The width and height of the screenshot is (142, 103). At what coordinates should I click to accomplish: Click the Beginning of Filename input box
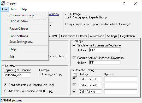click(x=17, y=75)
